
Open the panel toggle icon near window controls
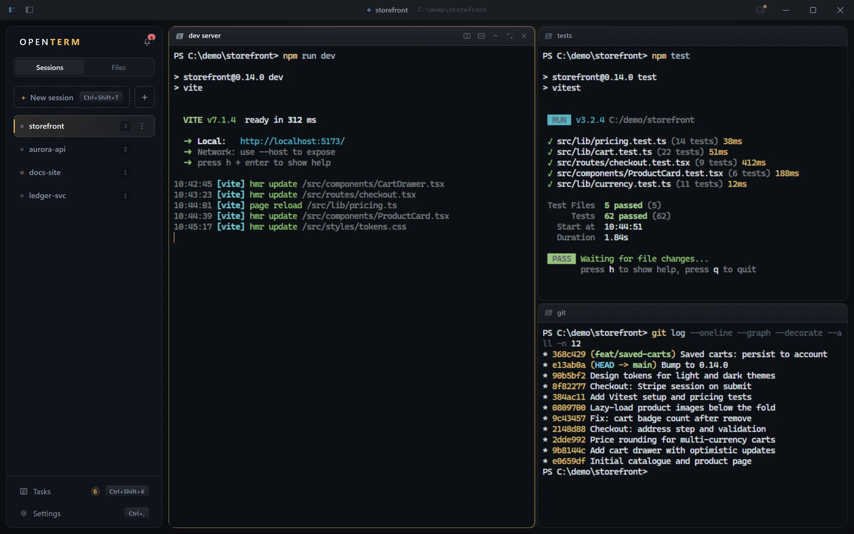[761, 10]
